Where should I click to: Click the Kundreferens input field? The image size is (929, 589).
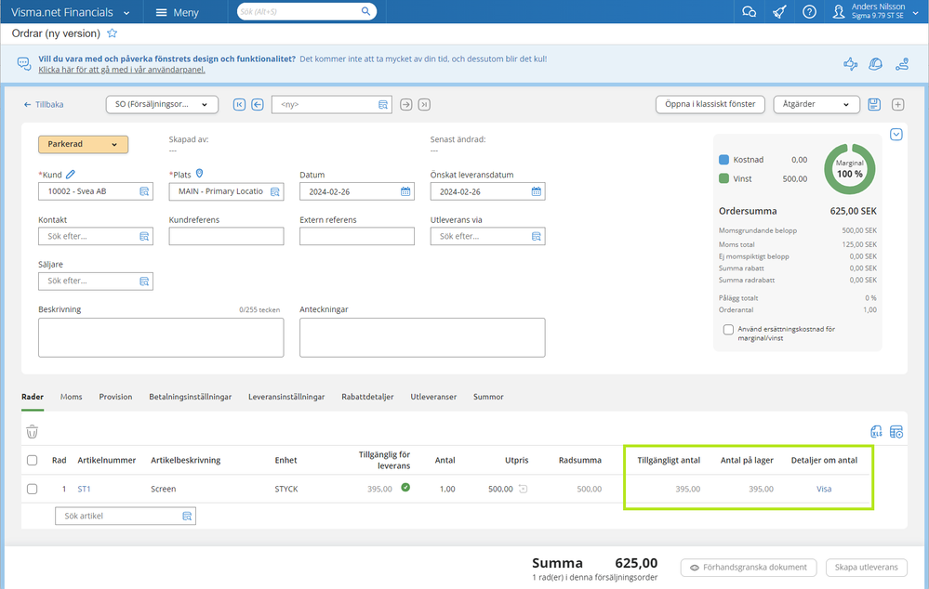pyautogui.click(x=226, y=236)
